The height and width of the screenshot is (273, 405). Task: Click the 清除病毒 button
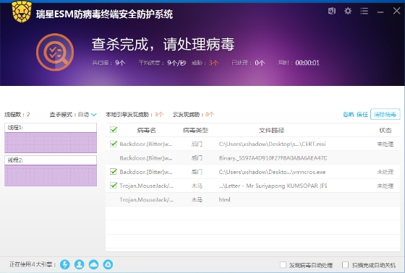pos(385,114)
